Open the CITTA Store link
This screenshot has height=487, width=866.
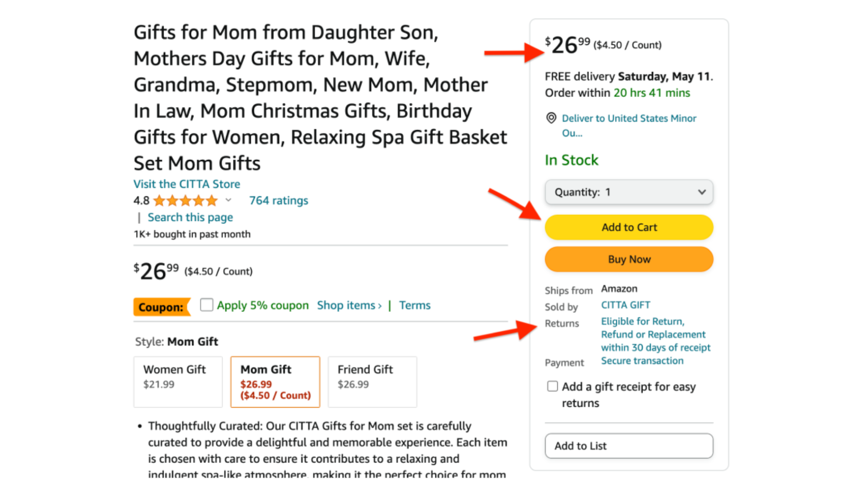pyautogui.click(x=187, y=184)
